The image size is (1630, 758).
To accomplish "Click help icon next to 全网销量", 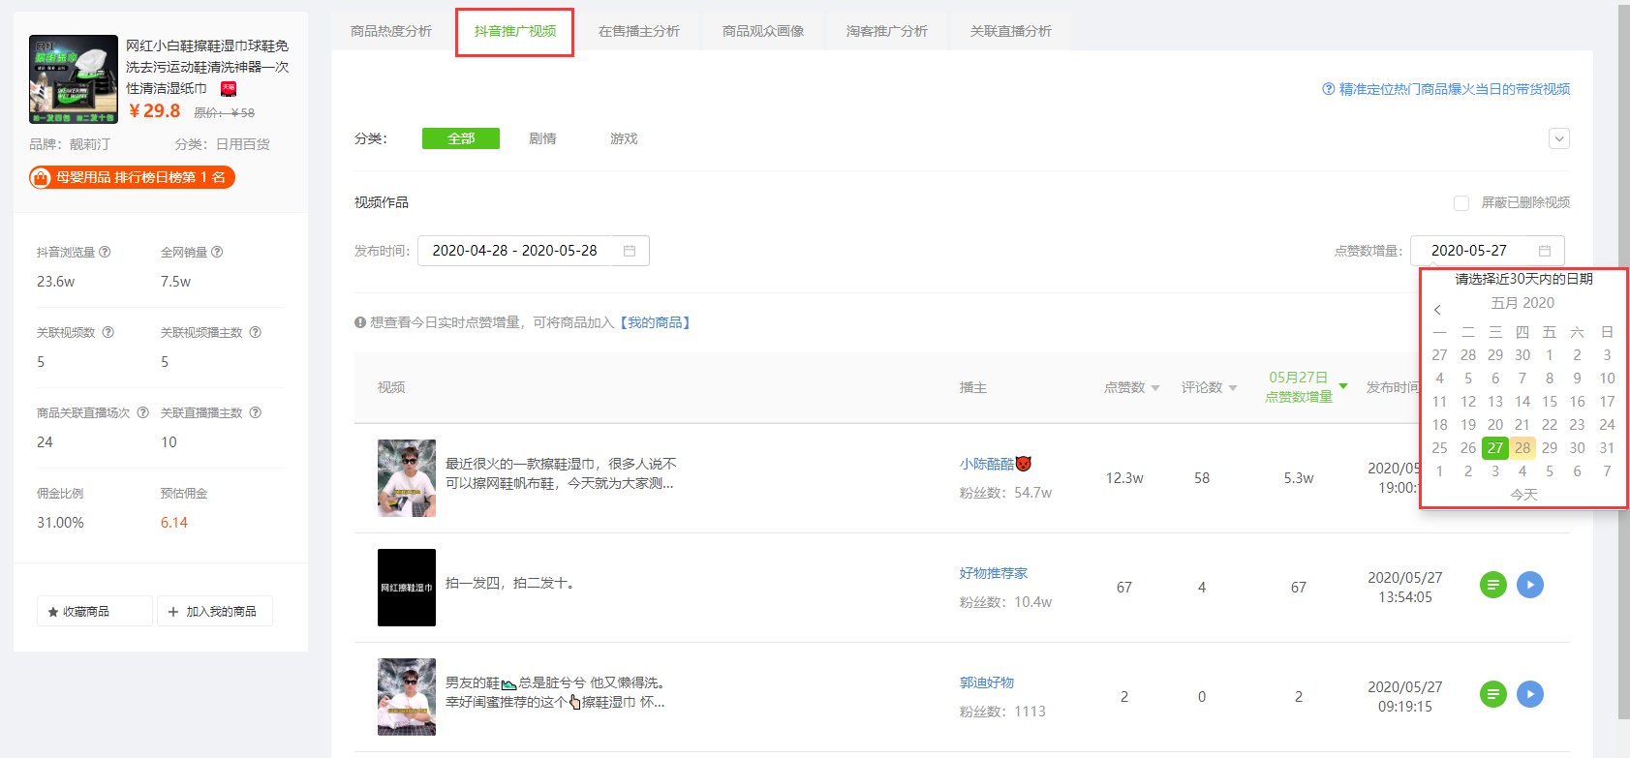I will (217, 252).
